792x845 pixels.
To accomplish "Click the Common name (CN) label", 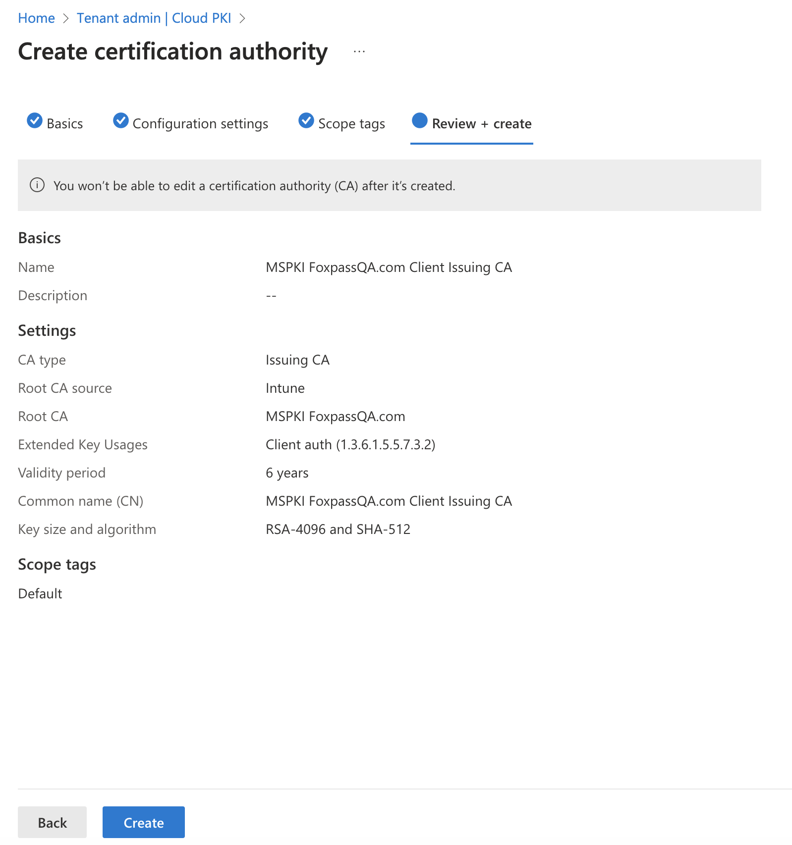I will coord(81,501).
